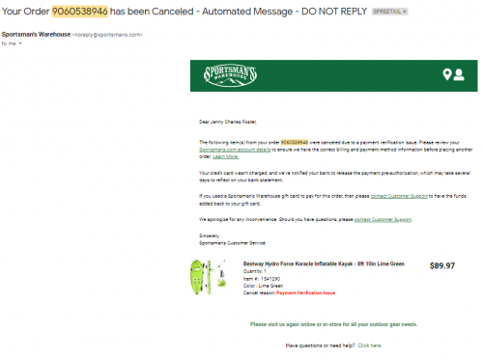
Task: Click the 'Quantity: 1' line
Action: tap(254, 271)
